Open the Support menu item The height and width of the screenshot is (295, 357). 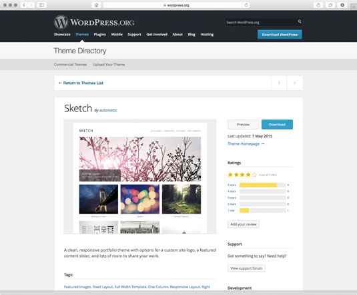pyautogui.click(x=134, y=35)
